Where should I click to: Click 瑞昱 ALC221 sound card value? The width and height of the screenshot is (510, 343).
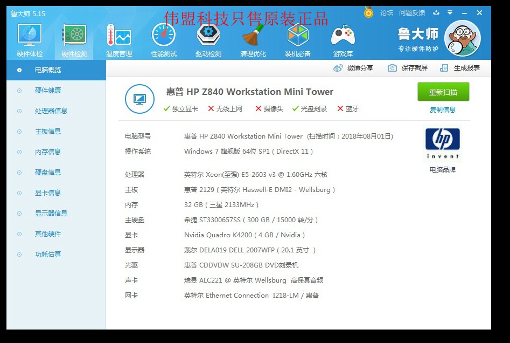[254, 280]
